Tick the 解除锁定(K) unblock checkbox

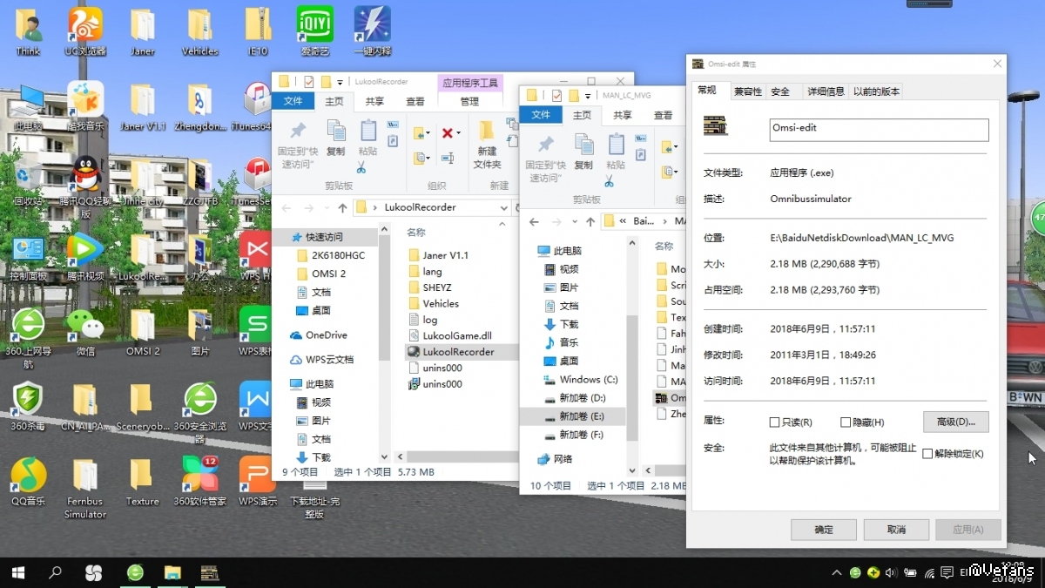927,454
